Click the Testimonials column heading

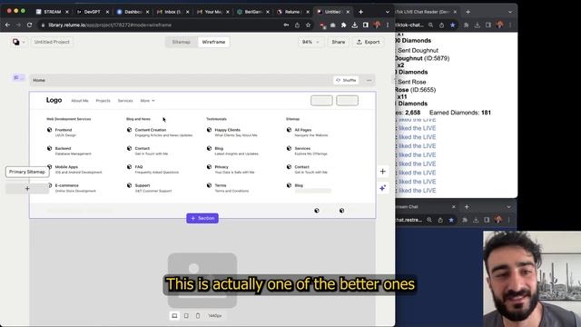(216, 119)
